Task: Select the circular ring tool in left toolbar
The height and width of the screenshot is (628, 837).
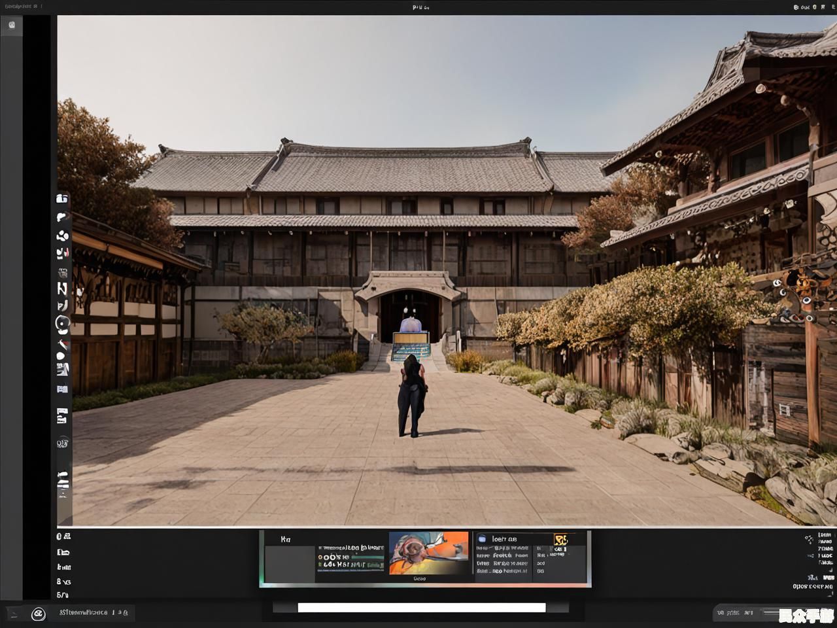Action: [x=62, y=323]
